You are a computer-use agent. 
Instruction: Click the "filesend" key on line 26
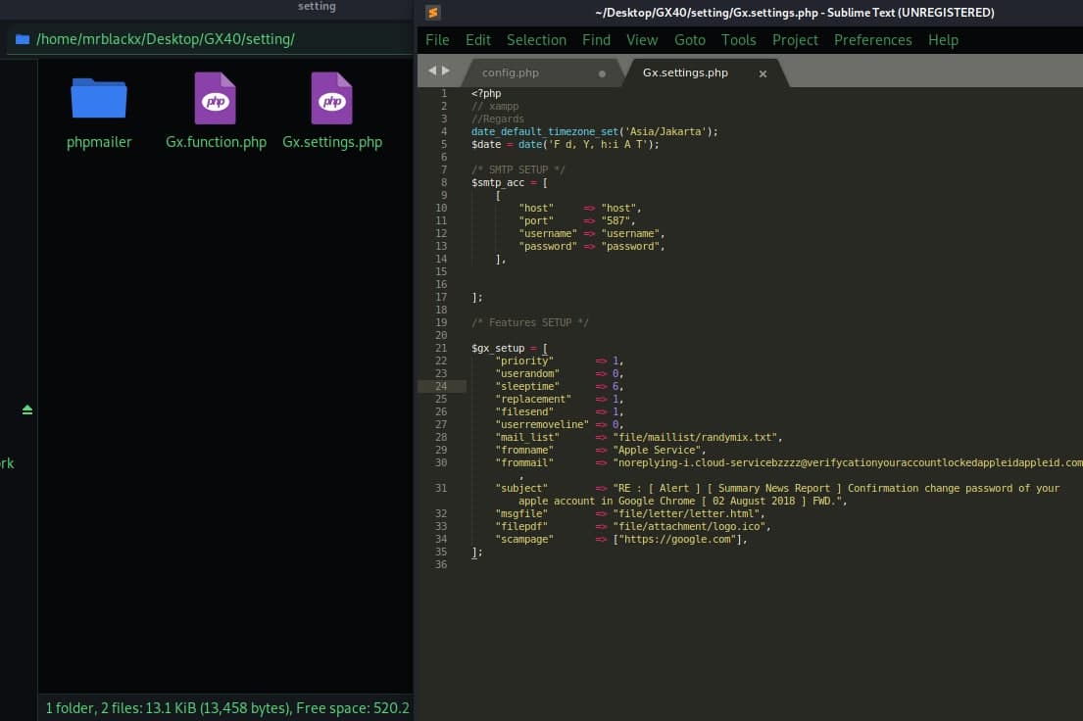coord(524,411)
